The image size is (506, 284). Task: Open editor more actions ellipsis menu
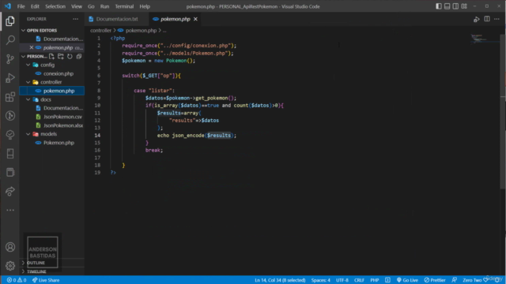[497, 19]
